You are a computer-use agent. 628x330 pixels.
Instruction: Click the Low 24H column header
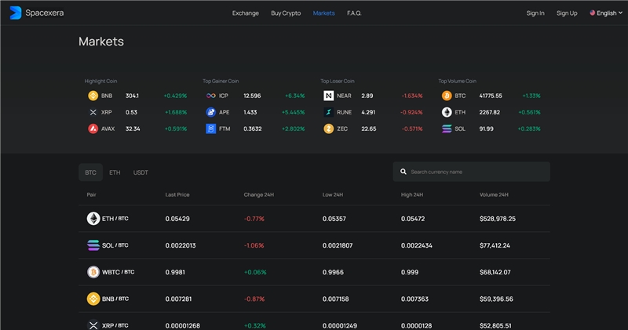333,195
